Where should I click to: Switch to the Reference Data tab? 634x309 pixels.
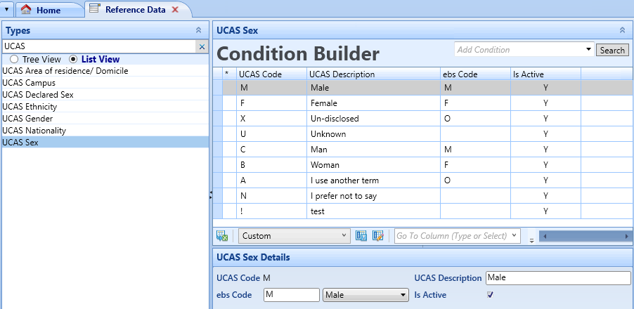pyautogui.click(x=138, y=9)
